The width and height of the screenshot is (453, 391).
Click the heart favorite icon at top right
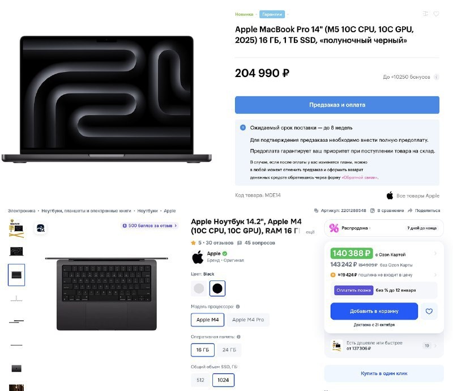[436, 14]
